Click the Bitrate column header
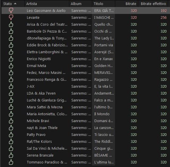The height and width of the screenshot is (167, 170). pyautogui.click(x=127, y=4)
